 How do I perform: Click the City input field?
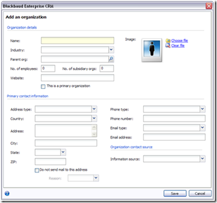tap(66, 143)
